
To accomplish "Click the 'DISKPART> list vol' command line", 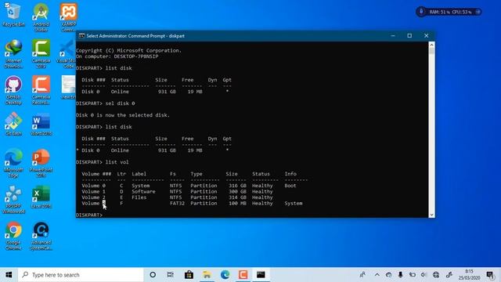I will pyautogui.click(x=103, y=162).
